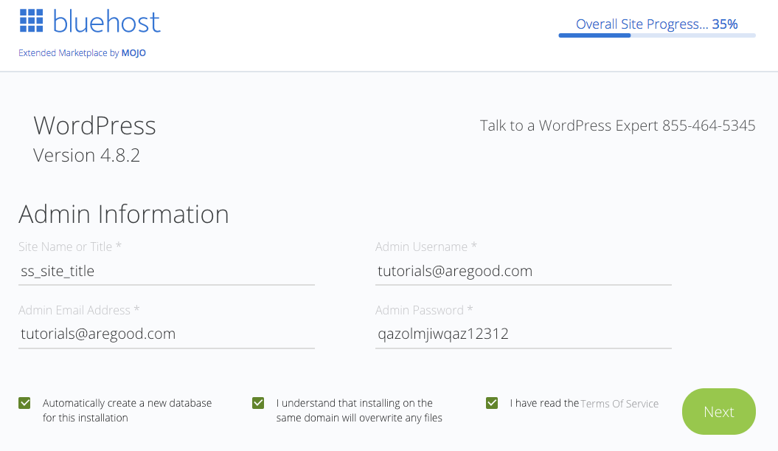Uncheck the overwrite files acknowledgment checkbox
Screen dimensions: 778x451
[x=258, y=403]
